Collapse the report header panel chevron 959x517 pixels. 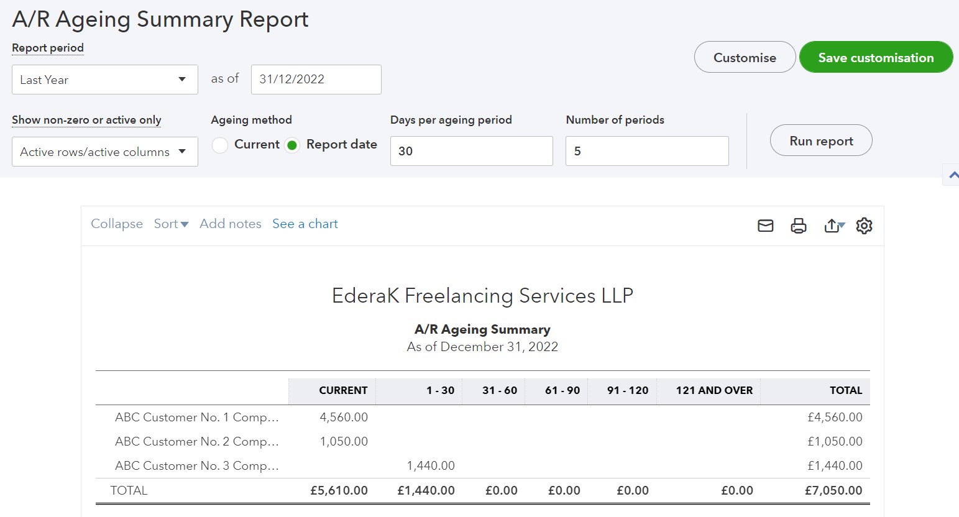pos(953,175)
